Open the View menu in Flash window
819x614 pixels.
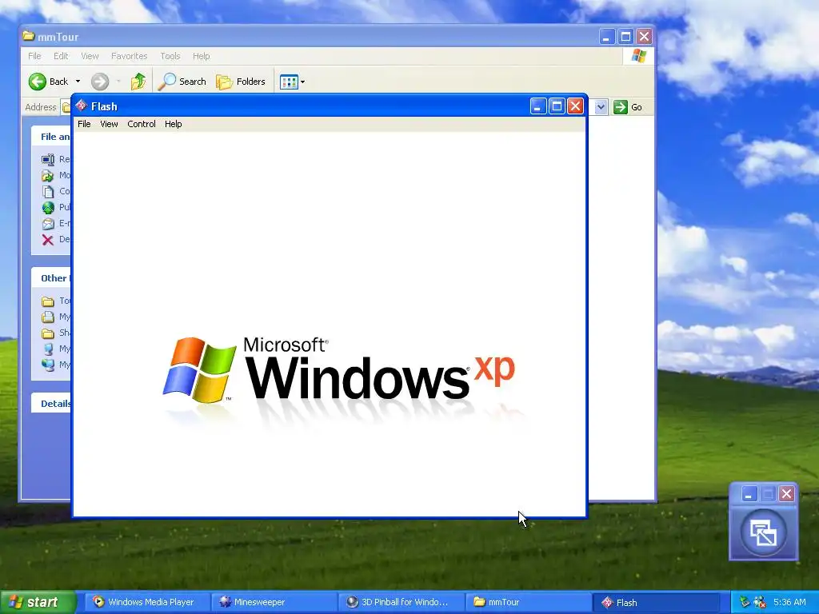coord(109,124)
